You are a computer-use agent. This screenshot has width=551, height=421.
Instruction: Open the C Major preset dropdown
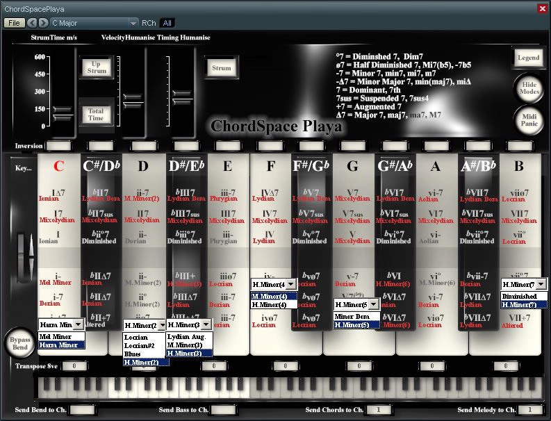point(94,23)
